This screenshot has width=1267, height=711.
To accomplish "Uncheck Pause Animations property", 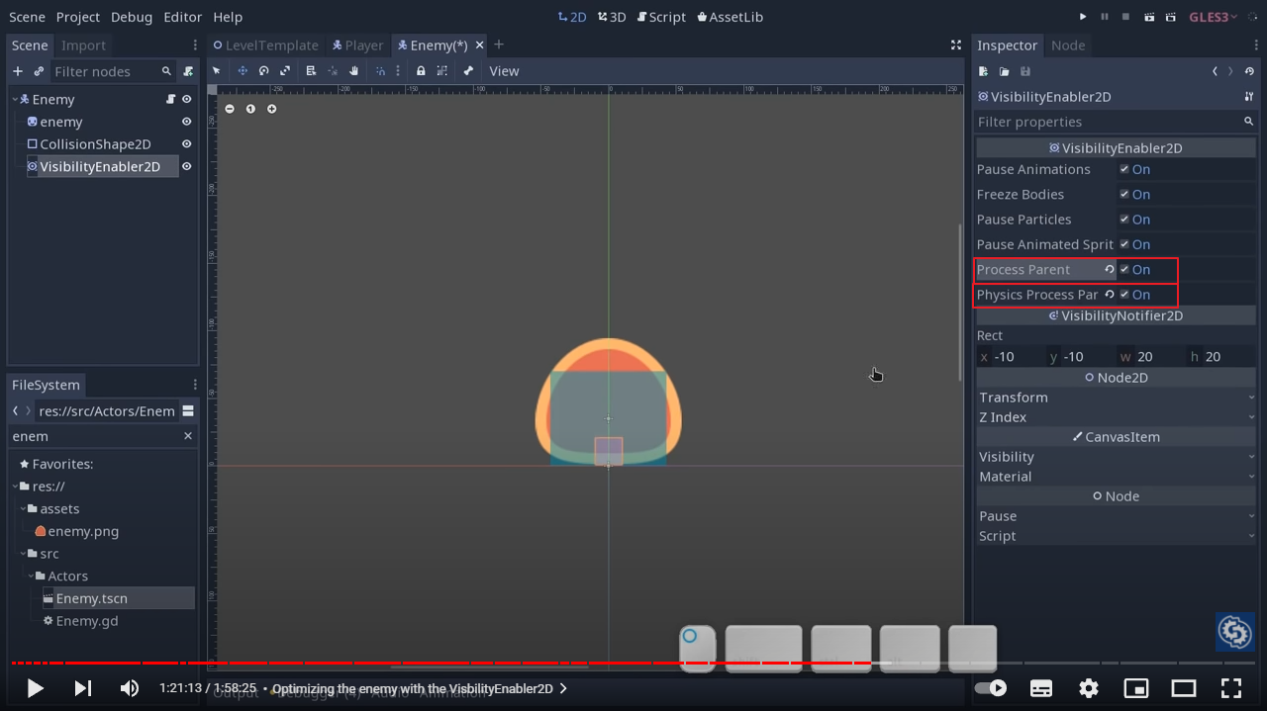I will coord(1124,169).
